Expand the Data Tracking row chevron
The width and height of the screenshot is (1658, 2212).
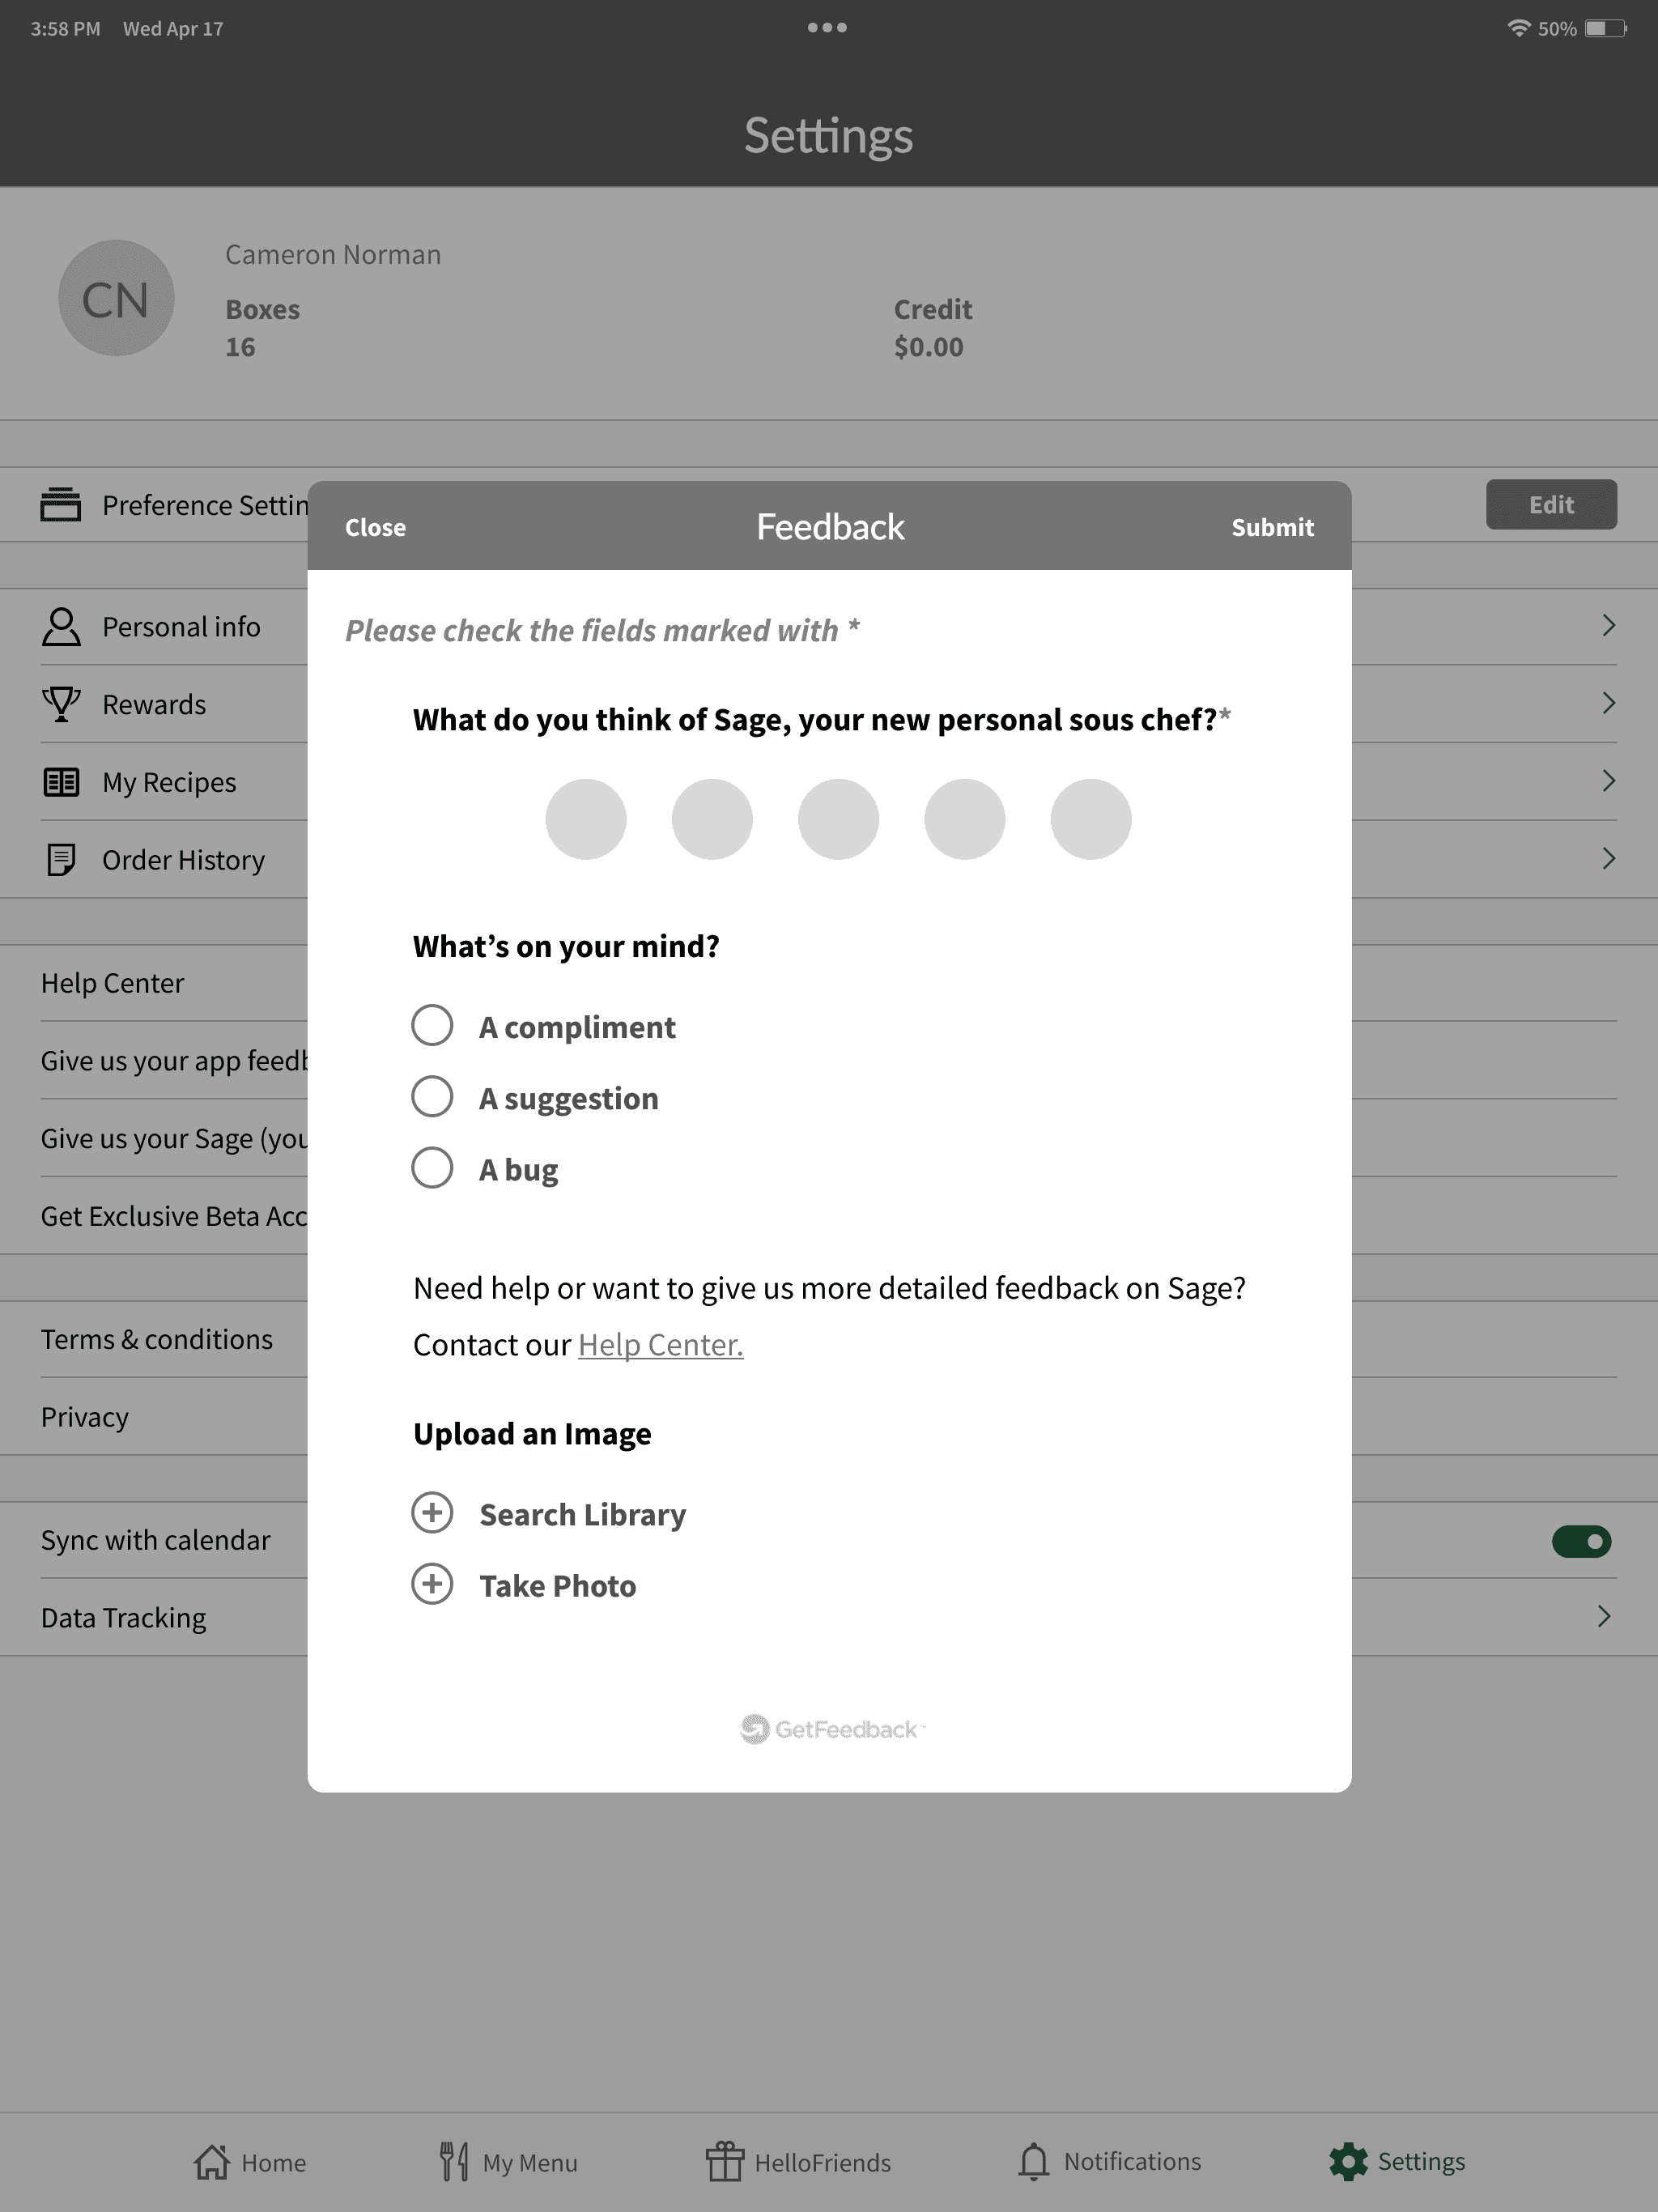[1604, 1617]
